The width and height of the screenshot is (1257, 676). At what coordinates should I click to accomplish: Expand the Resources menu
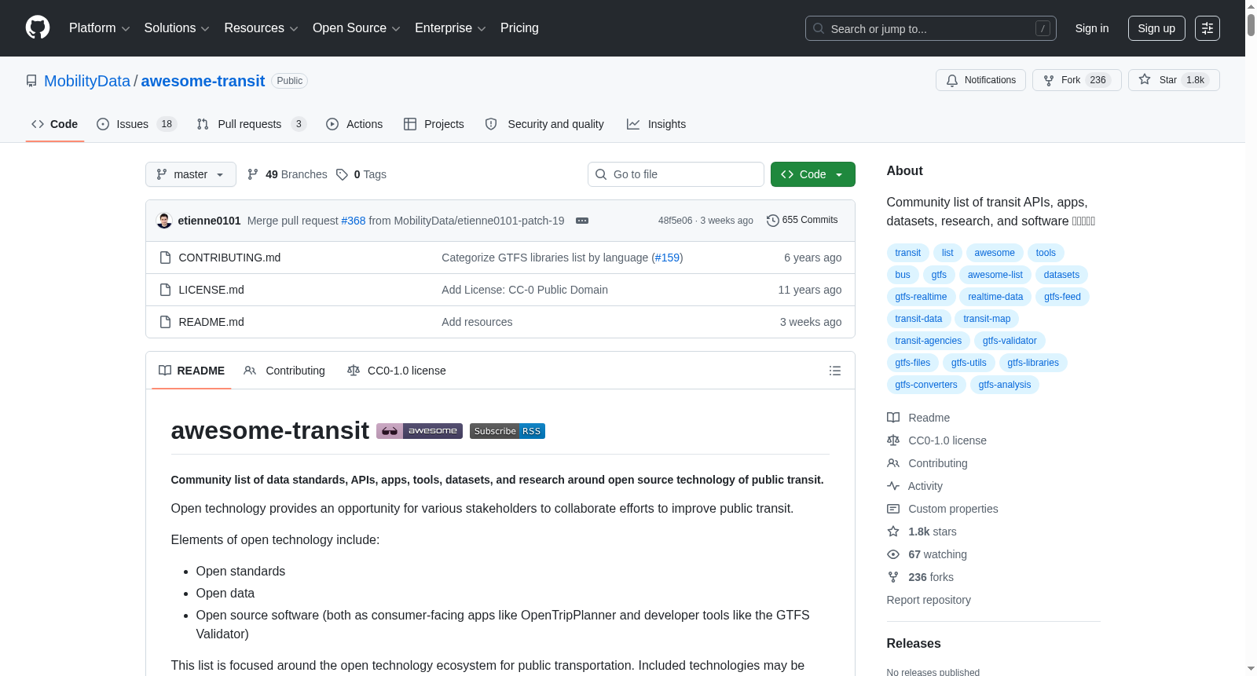click(x=262, y=28)
